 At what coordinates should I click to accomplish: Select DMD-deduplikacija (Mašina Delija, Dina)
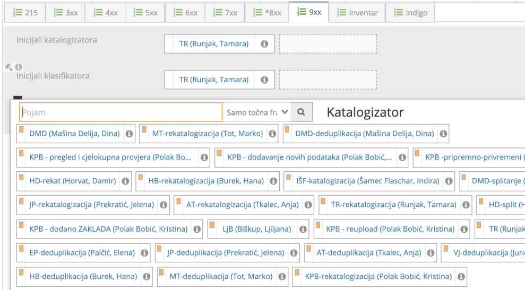tap(364, 134)
